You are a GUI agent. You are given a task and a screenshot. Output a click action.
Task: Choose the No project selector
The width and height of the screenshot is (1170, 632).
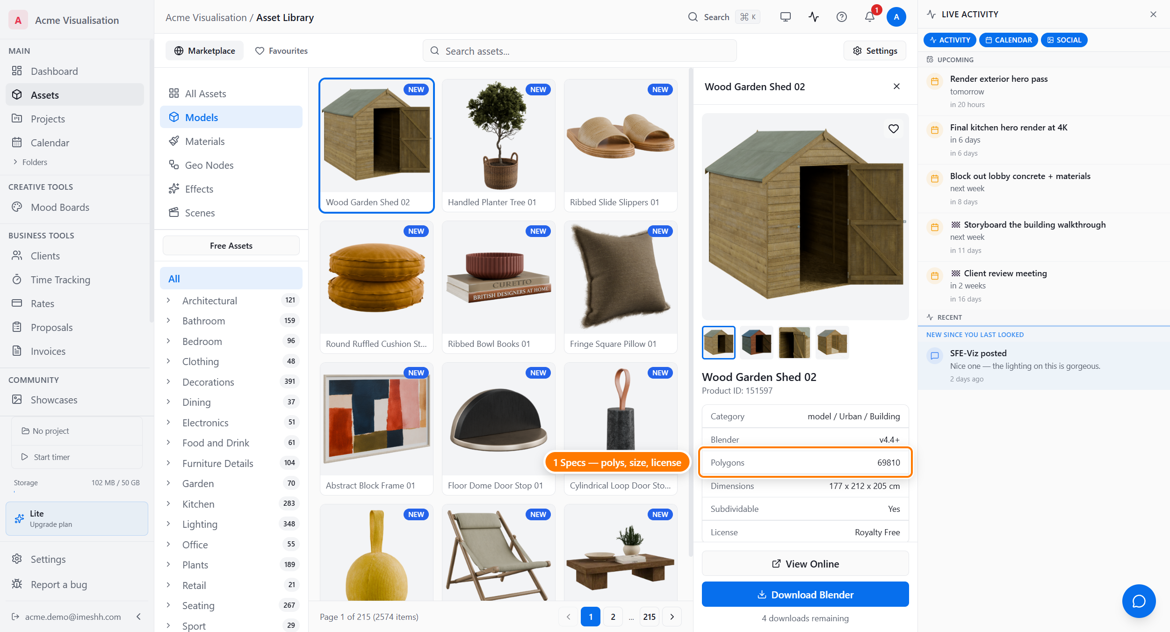click(x=77, y=431)
